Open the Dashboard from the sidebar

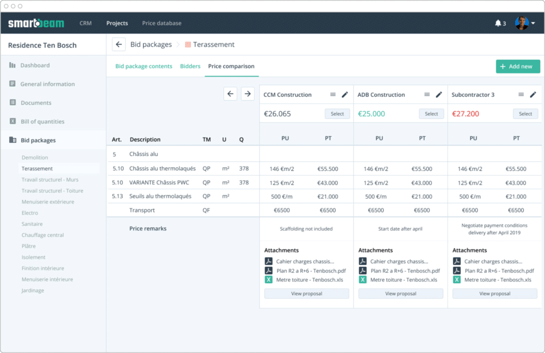pyautogui.click(x=34, y=65)
